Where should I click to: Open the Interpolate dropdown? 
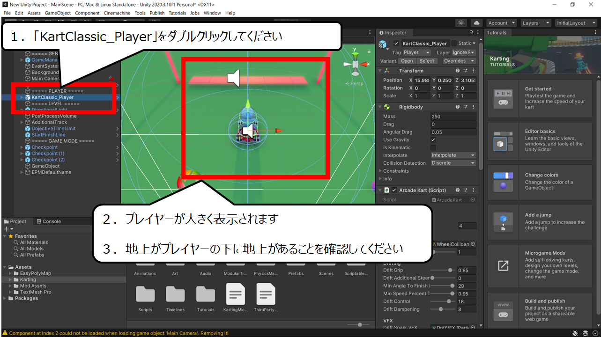453,155
